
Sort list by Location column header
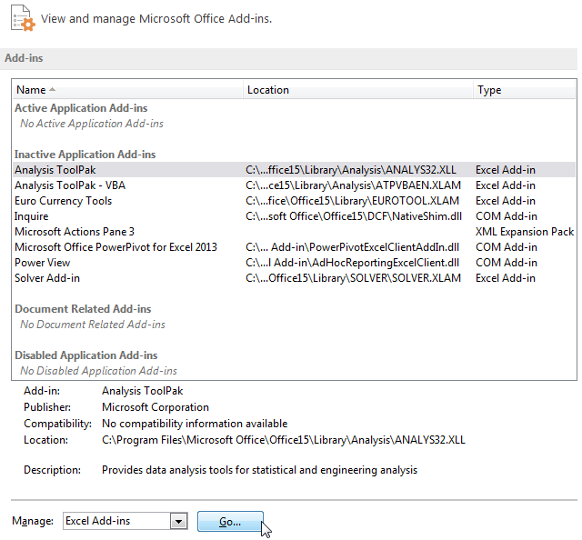coord(357,90)
